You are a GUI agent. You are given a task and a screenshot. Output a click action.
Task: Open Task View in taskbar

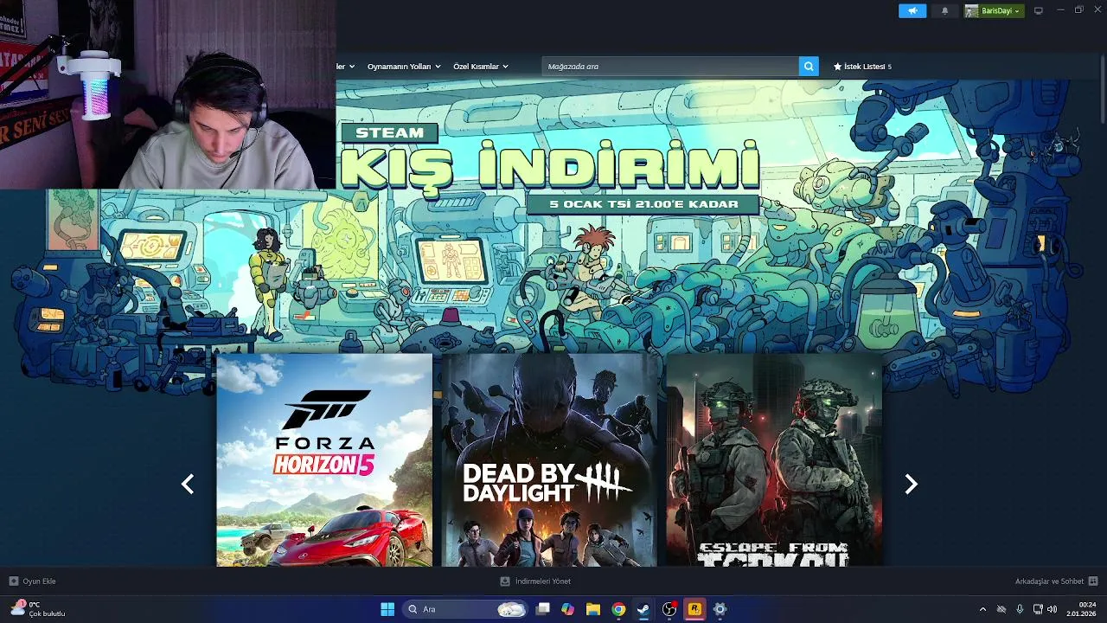pos(542,609)
